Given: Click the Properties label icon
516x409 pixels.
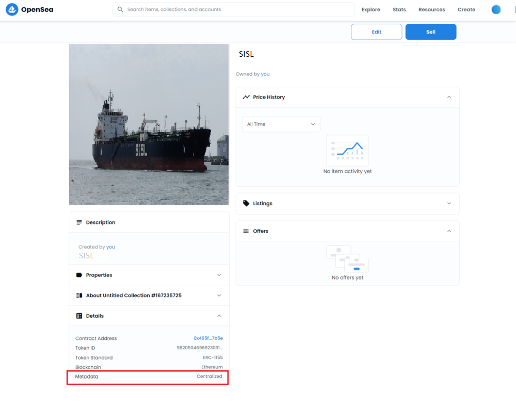Looking at the screenshot, I should coord(79,275).
